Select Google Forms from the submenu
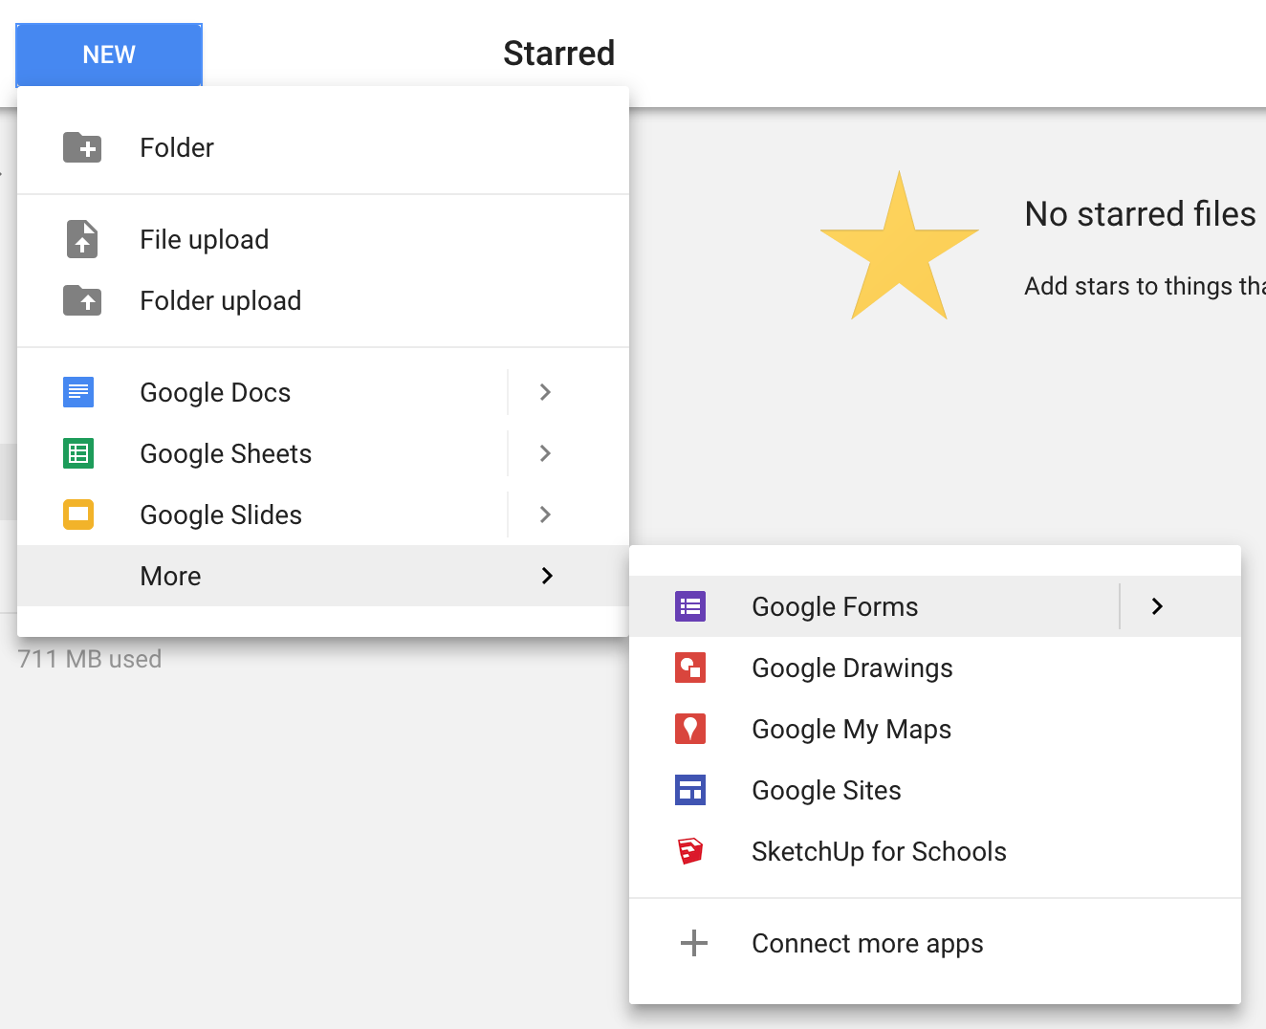This screenshot has height=1029, width=1266. 874,606
